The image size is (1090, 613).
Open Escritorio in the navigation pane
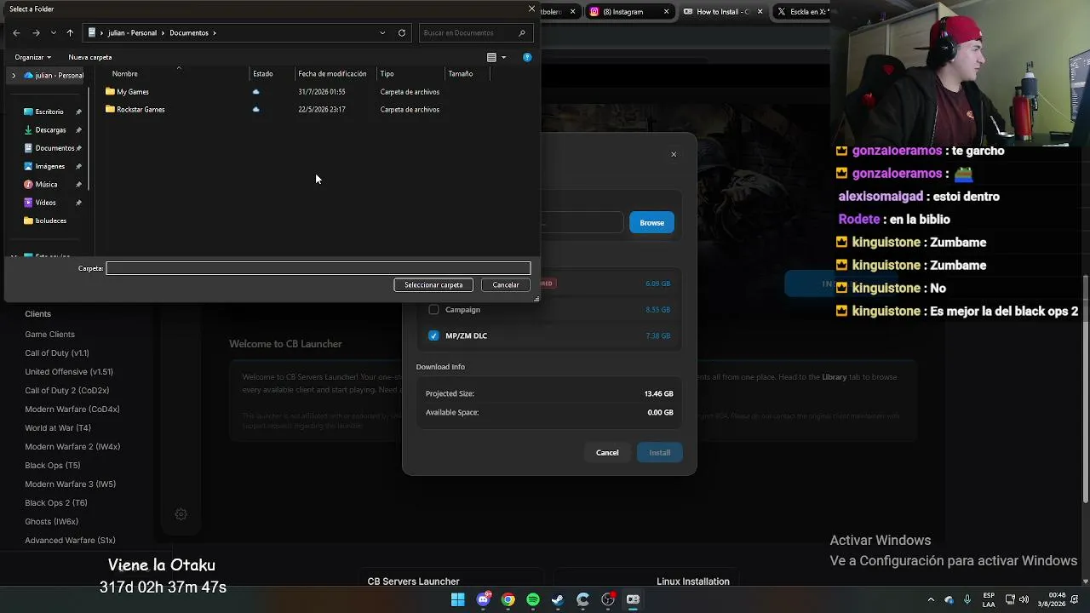coord(49,112)
